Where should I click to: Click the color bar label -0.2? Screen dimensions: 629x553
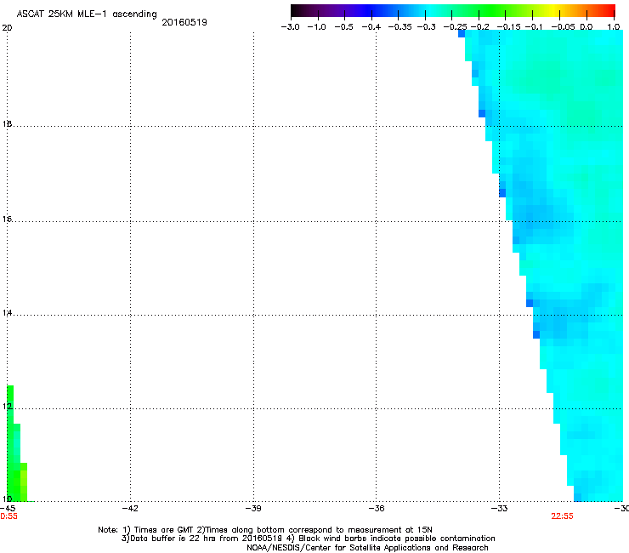click(480, 27)
